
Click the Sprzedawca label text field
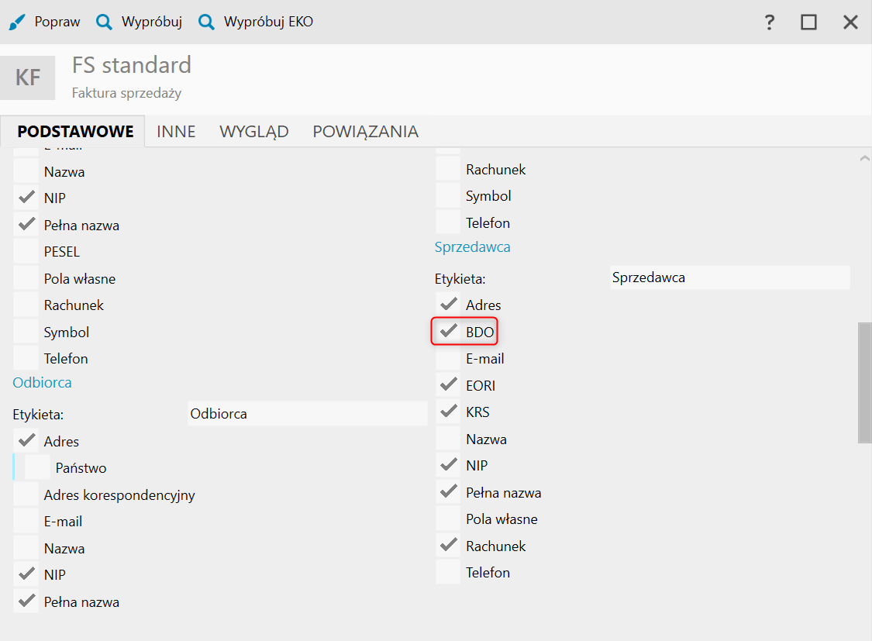point(729,277)
